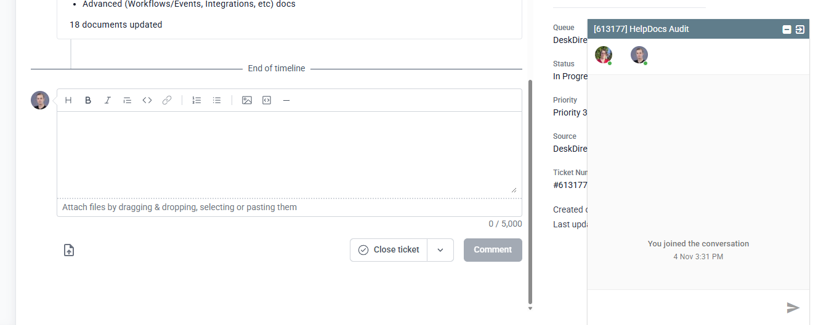
Task: Insert a code block
Action: click(267, 100)
